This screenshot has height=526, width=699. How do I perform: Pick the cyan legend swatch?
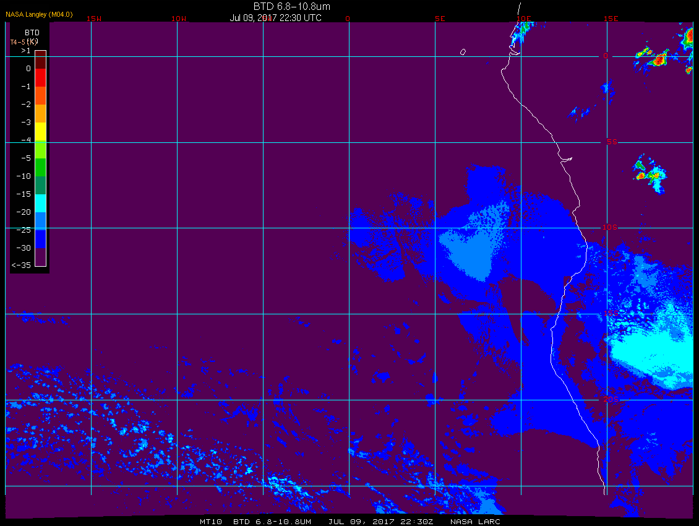(x=41, y=203)
